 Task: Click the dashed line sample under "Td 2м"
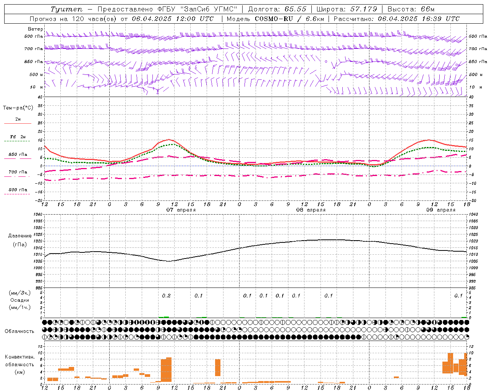[x=18, y=141]
